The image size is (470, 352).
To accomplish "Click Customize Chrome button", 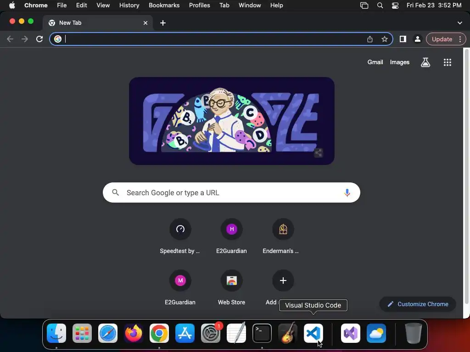I will pyautogui.click(x=418, y=304).
